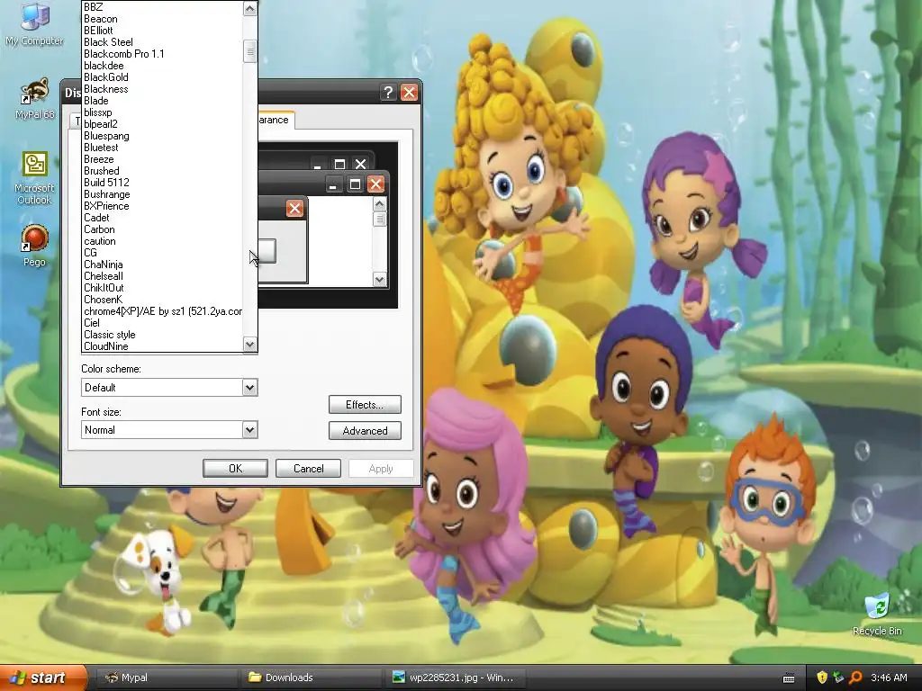The height and width of the screenshot is (691, 922).
Task: Click OK in the dialog
Action: pos(235,468)
